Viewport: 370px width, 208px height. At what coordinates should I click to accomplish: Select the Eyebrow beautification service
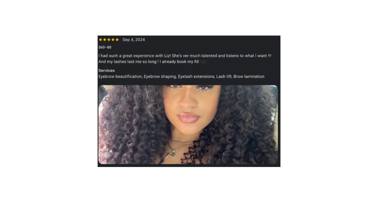click(x=120, y=76)
